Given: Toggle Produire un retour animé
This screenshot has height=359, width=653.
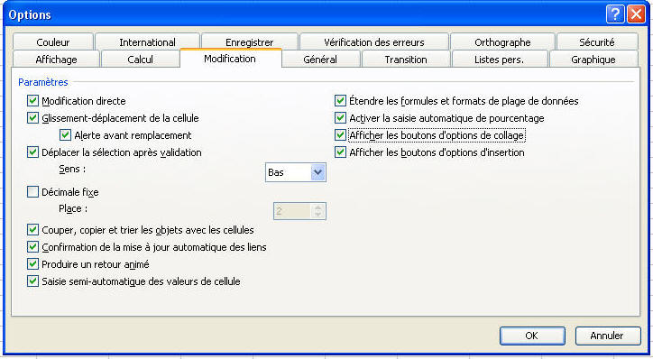Looking at the screenshot, I should tap(32, 264).
